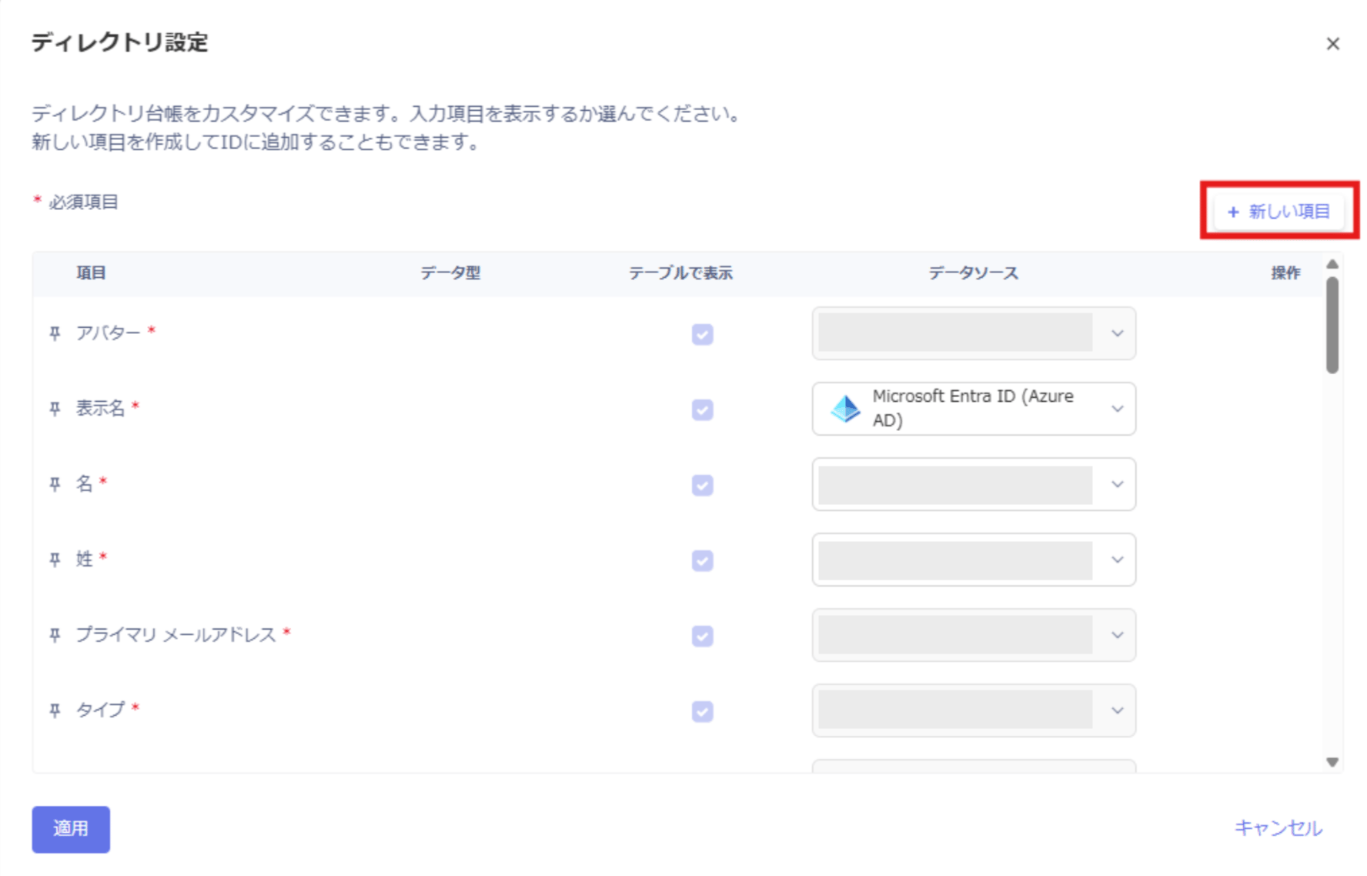Screen dimensions: 1367x876
Task: Click the Microsoft Entra ID logo icon
Action: pos(845,409)
